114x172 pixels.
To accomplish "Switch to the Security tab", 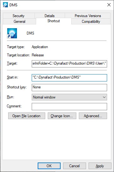I will click(x=19, y=16).
